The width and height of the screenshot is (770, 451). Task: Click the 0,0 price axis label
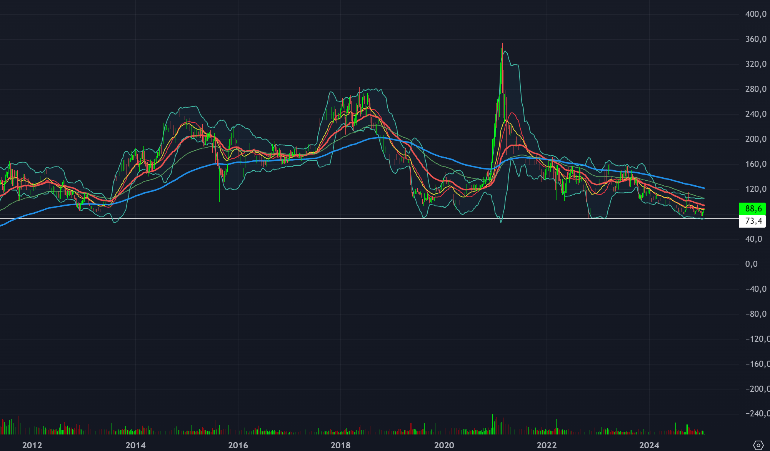click(751, 264)
